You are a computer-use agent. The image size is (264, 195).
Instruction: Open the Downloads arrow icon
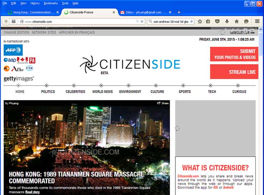click(227, 21)
